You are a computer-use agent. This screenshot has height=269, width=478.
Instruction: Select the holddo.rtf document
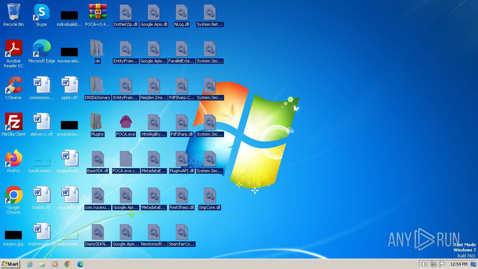point(41,198)
